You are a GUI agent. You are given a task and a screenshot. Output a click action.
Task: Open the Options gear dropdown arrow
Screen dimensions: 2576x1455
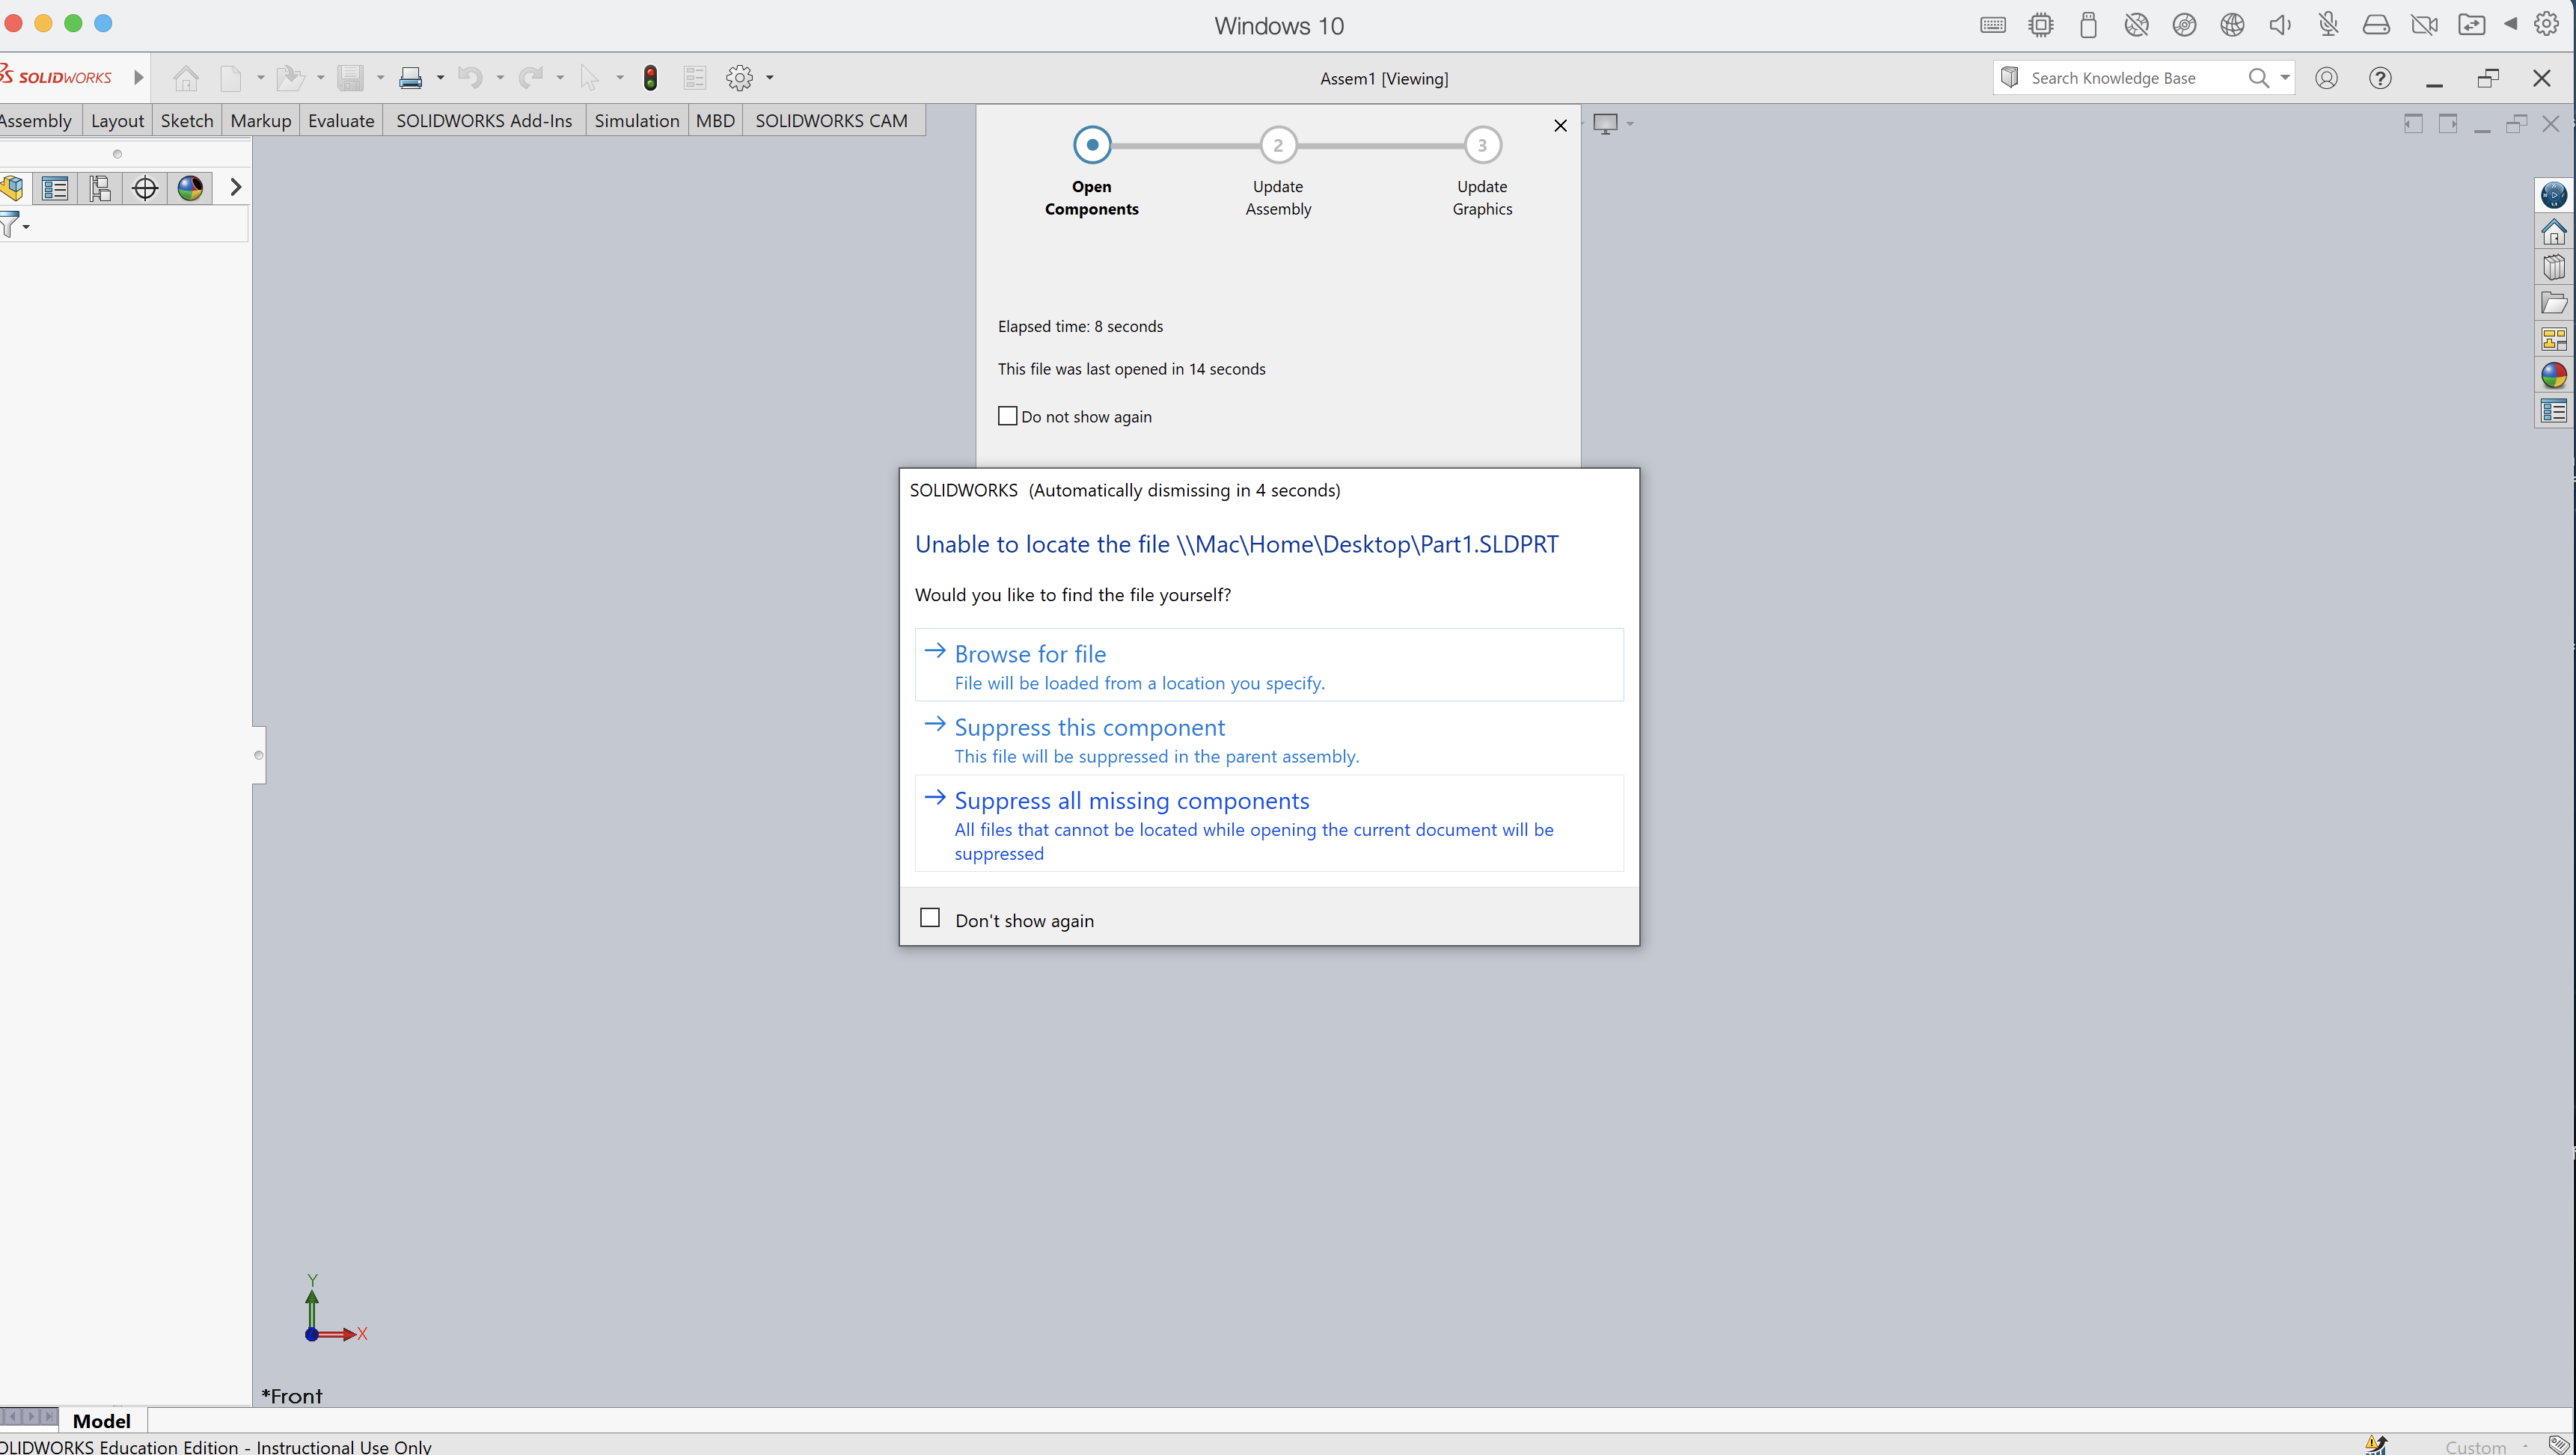770,78
